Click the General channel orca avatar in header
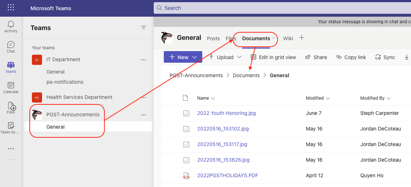This screenshot has height=187, width=411. (x=167, y=38)
